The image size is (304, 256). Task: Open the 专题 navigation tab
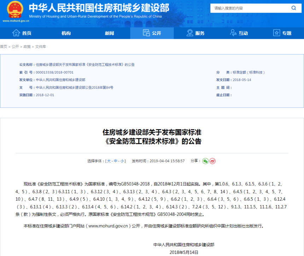click(282, 33)
